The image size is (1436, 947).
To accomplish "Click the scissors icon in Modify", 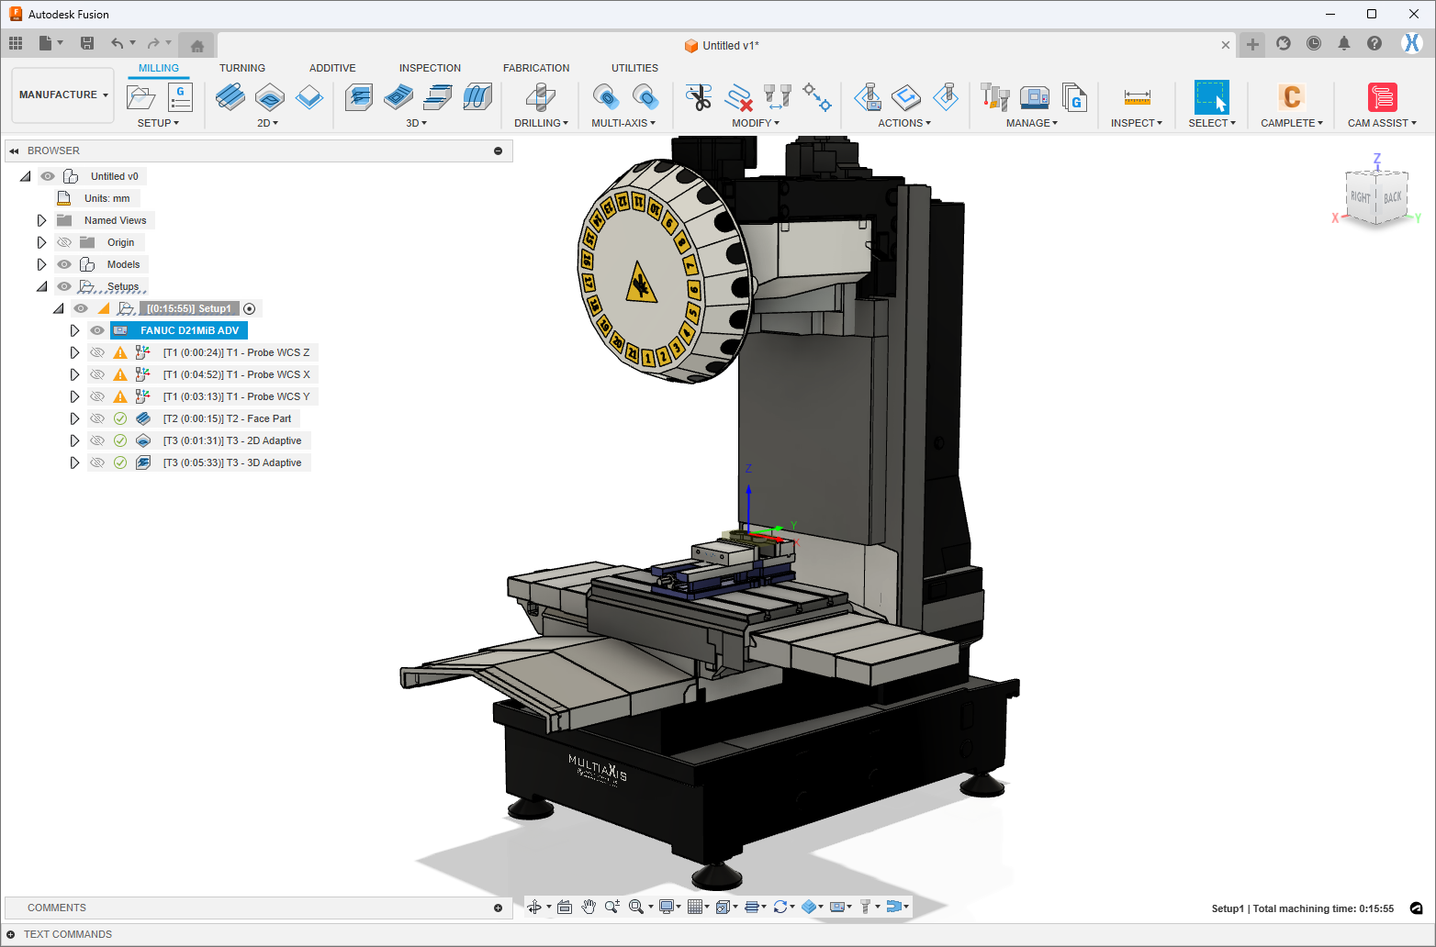I will click(699, 97).
